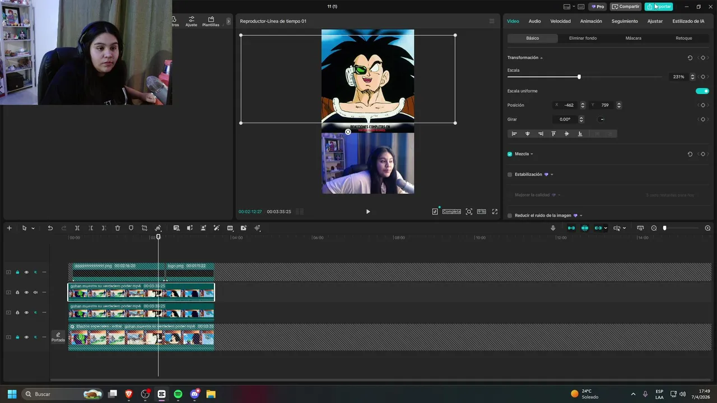Viewport: 717px width, 403px height.
Task: Open the Estilizado de IA tab
Action: pos(688,21)
